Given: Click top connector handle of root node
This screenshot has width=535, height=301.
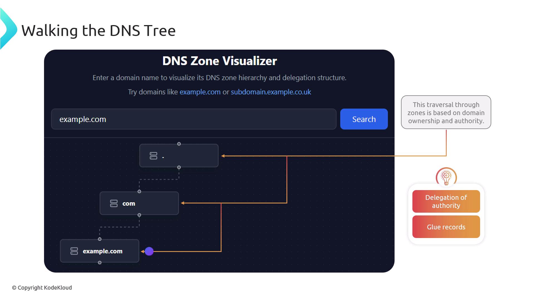Looking at the screenshot, I should 179,144.
